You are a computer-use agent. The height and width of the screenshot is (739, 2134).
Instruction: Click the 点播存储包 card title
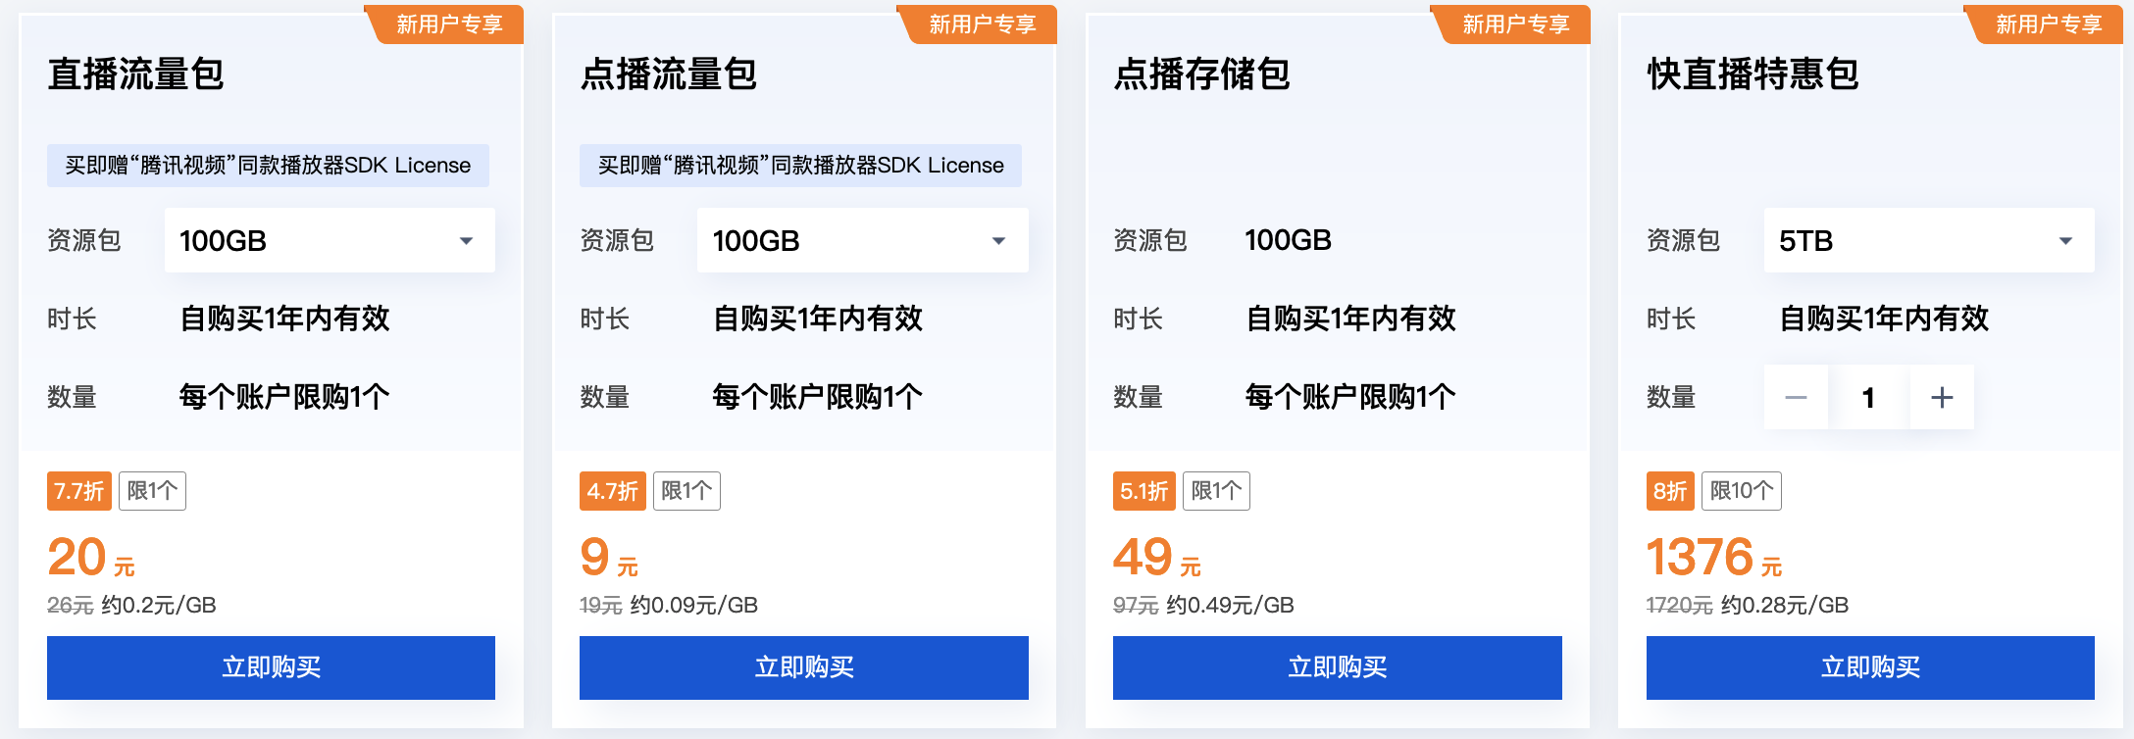pos(1201,76)
